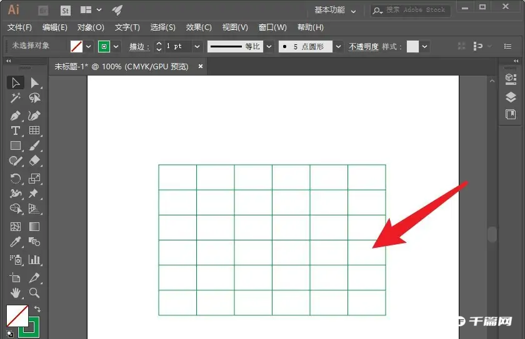Open Adobe Stock (St) icon
The width and height of the screenshot is (525, 339).
click(65, 11)
